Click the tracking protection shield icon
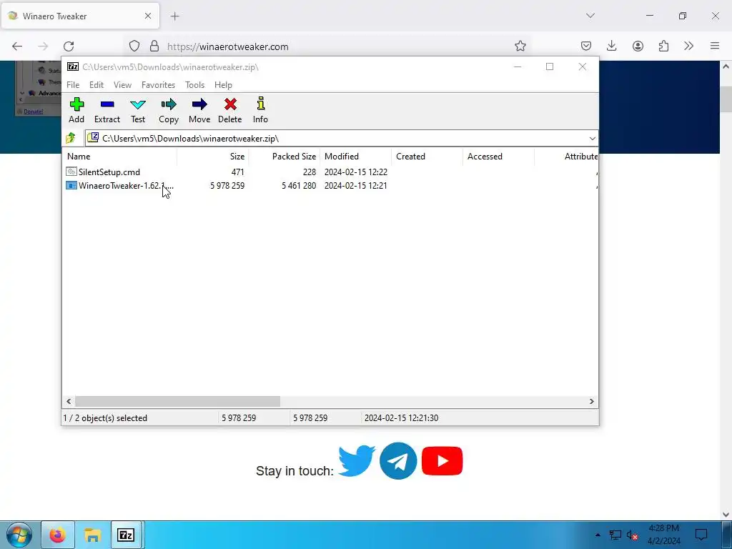 tap(134, 46)
